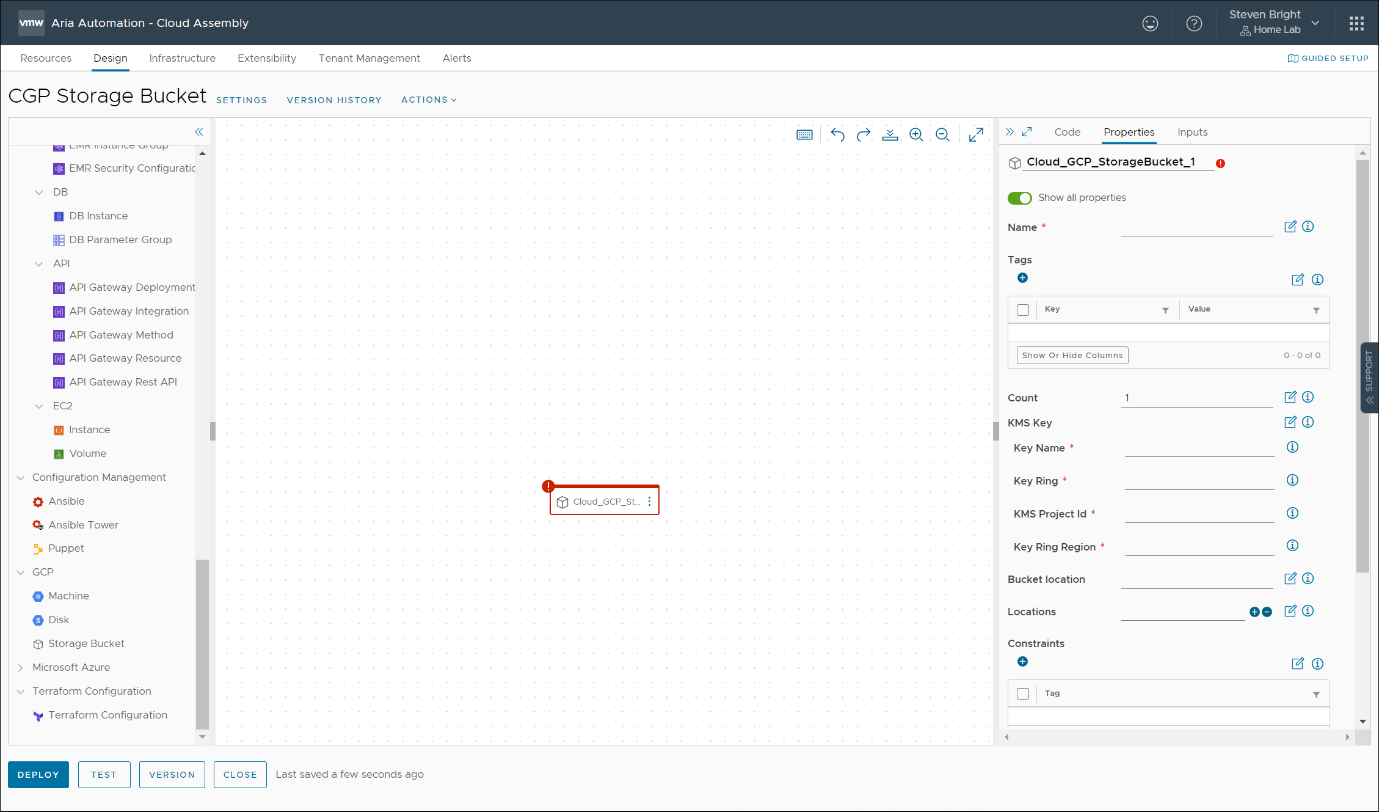Open the applications grid icon
The width and height of the screenshot is (1379, 812).
click(x=1356, y=23)
